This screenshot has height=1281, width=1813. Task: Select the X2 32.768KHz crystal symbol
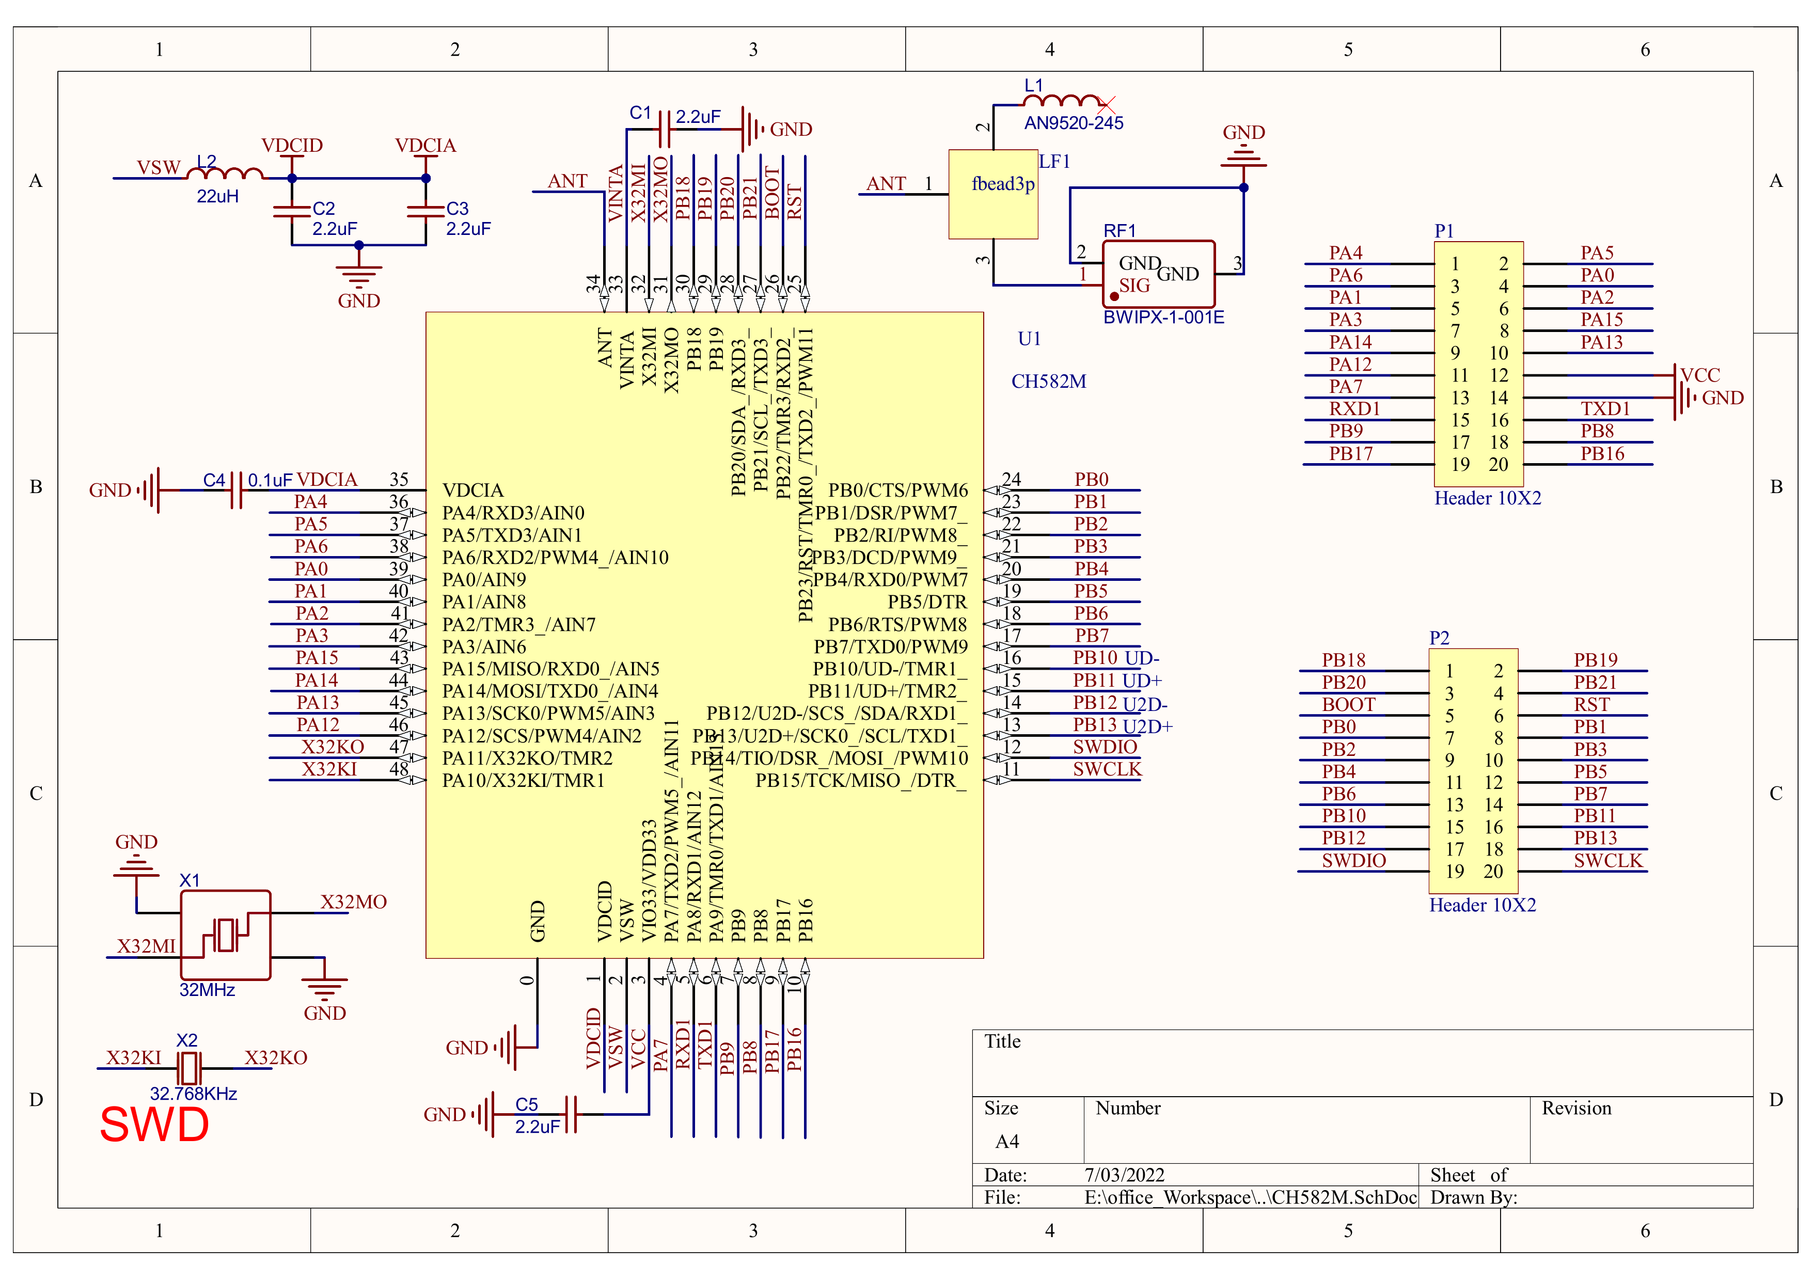(x=188, y=1069)
